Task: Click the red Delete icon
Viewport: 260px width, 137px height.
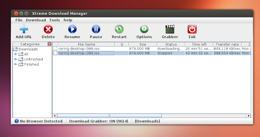Action: tap(48, 29)
